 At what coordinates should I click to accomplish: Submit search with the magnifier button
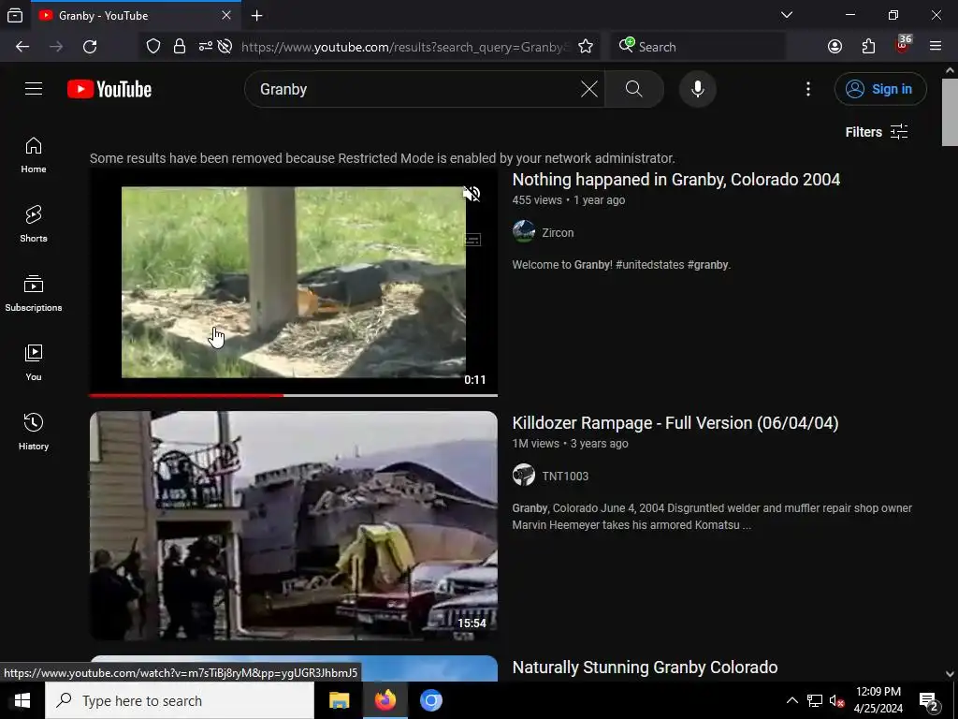(x=634, y=89)
